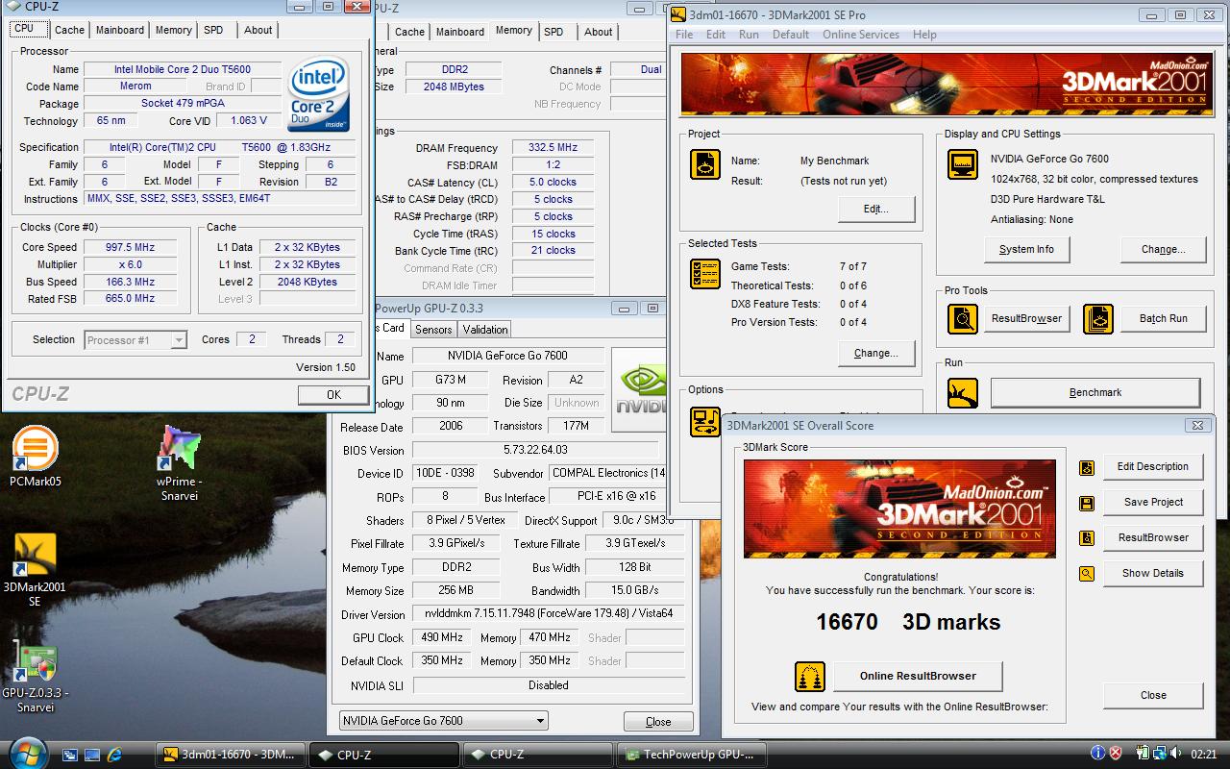Click the Online ResultBrowser button

coord(918,676)
